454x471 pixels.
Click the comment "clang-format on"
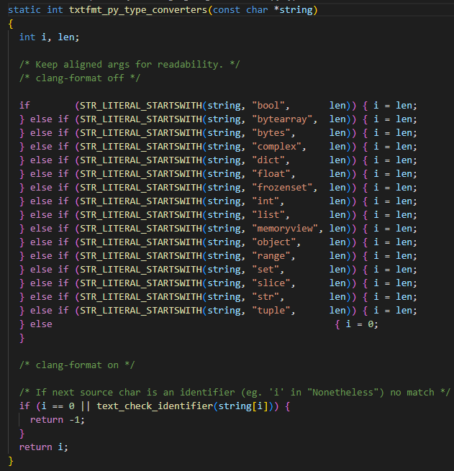[77, 365]
